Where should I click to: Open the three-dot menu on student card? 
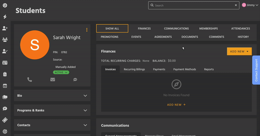coord(87,30)
